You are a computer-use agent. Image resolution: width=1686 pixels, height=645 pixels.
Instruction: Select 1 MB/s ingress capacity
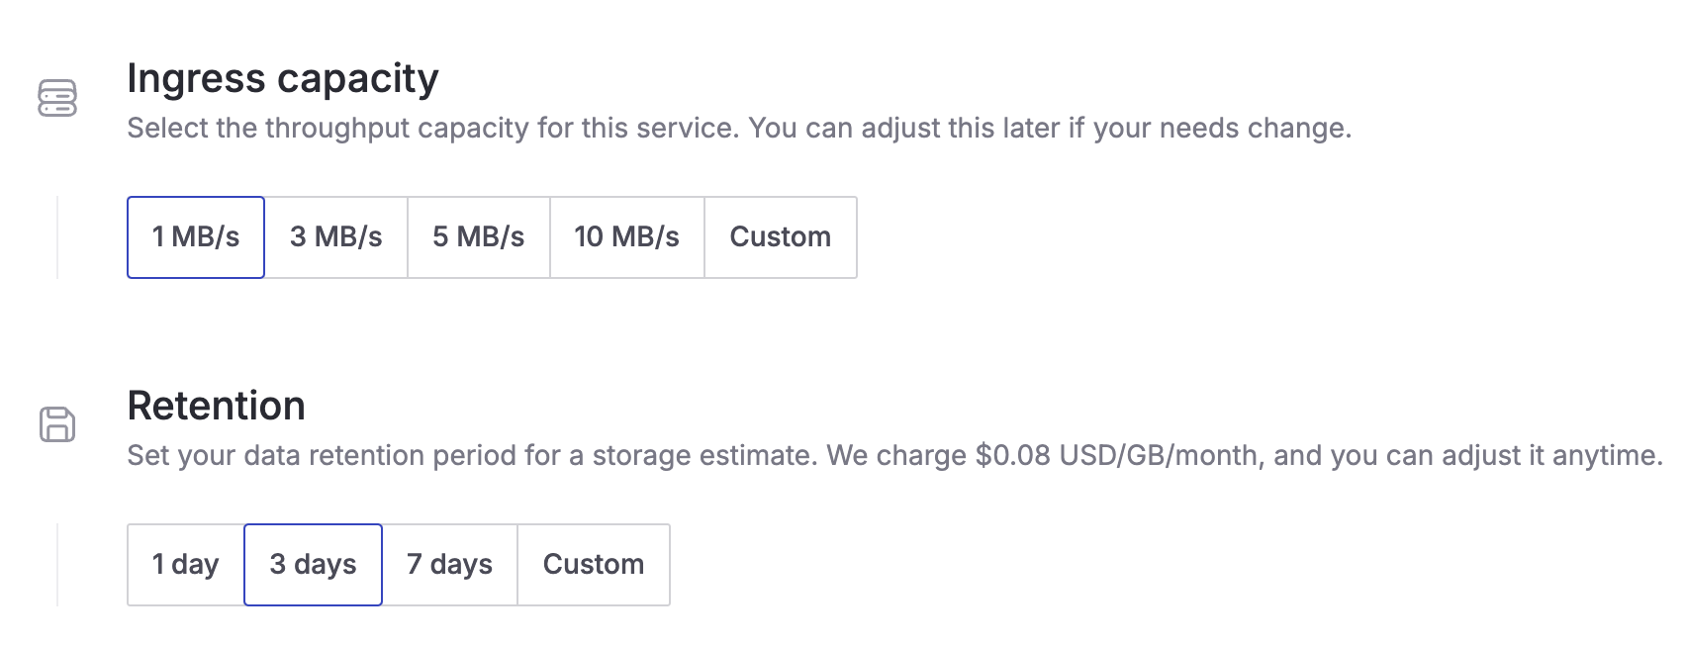pyautogui.click(x=196, y=237)
